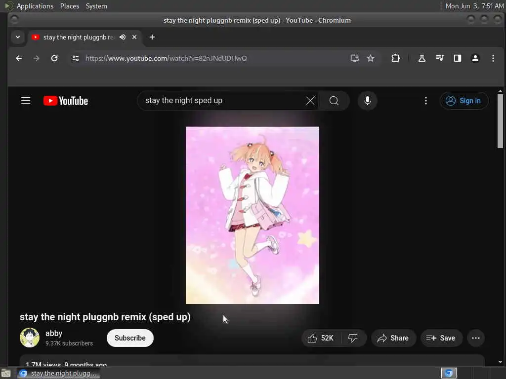This screenshot has height=379, width=506.
Task: Open the Applications menu
Action: pos(35,6)
